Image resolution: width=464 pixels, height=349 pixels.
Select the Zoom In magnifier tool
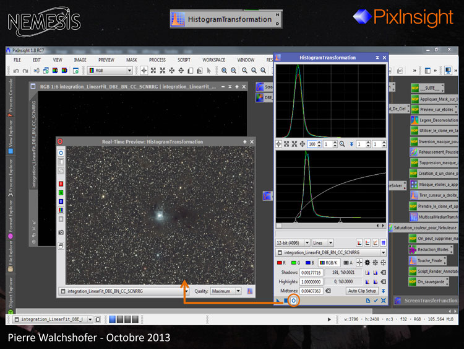[224, 71]
